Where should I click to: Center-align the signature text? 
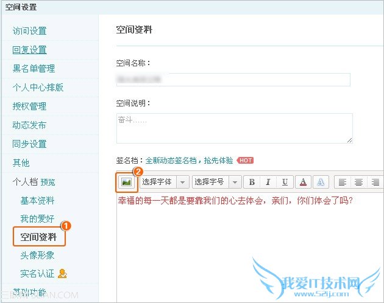click(x=359, y=182)
